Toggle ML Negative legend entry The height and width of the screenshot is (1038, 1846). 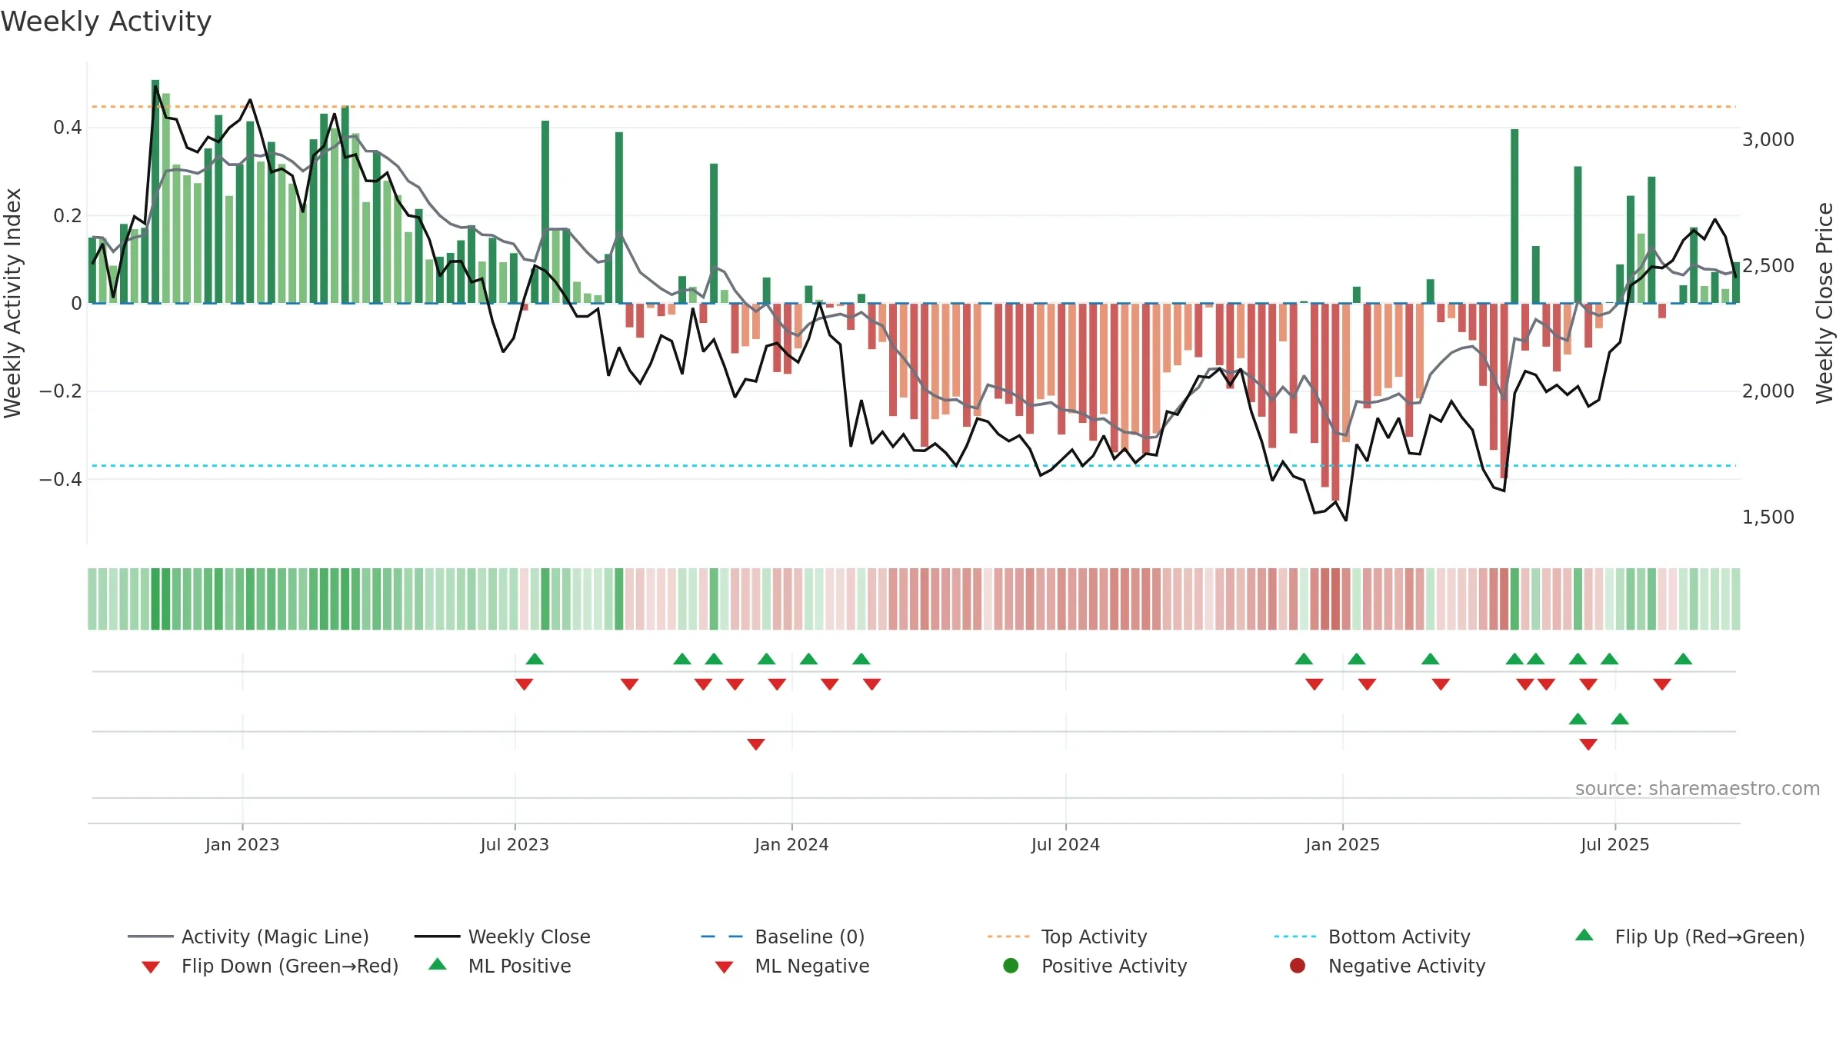[x=792, y=966]
